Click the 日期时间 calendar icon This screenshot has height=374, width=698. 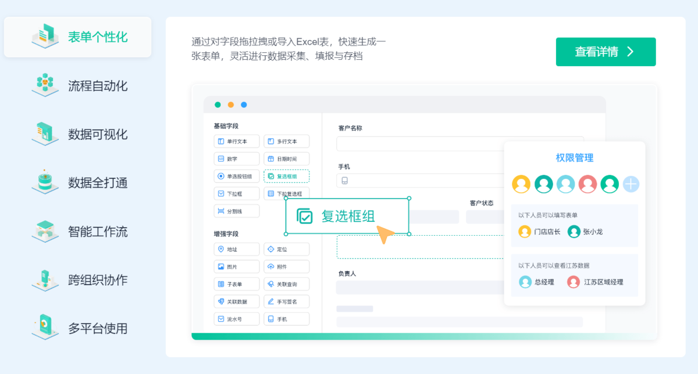tap(270, 159)
